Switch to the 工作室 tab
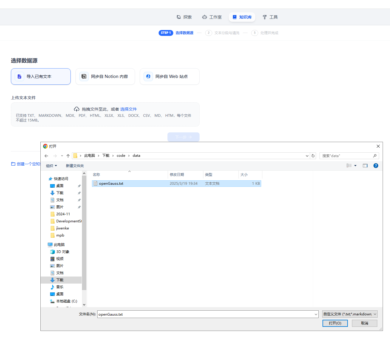This screenshot has width=390, height=338. (x=212, y=17)
